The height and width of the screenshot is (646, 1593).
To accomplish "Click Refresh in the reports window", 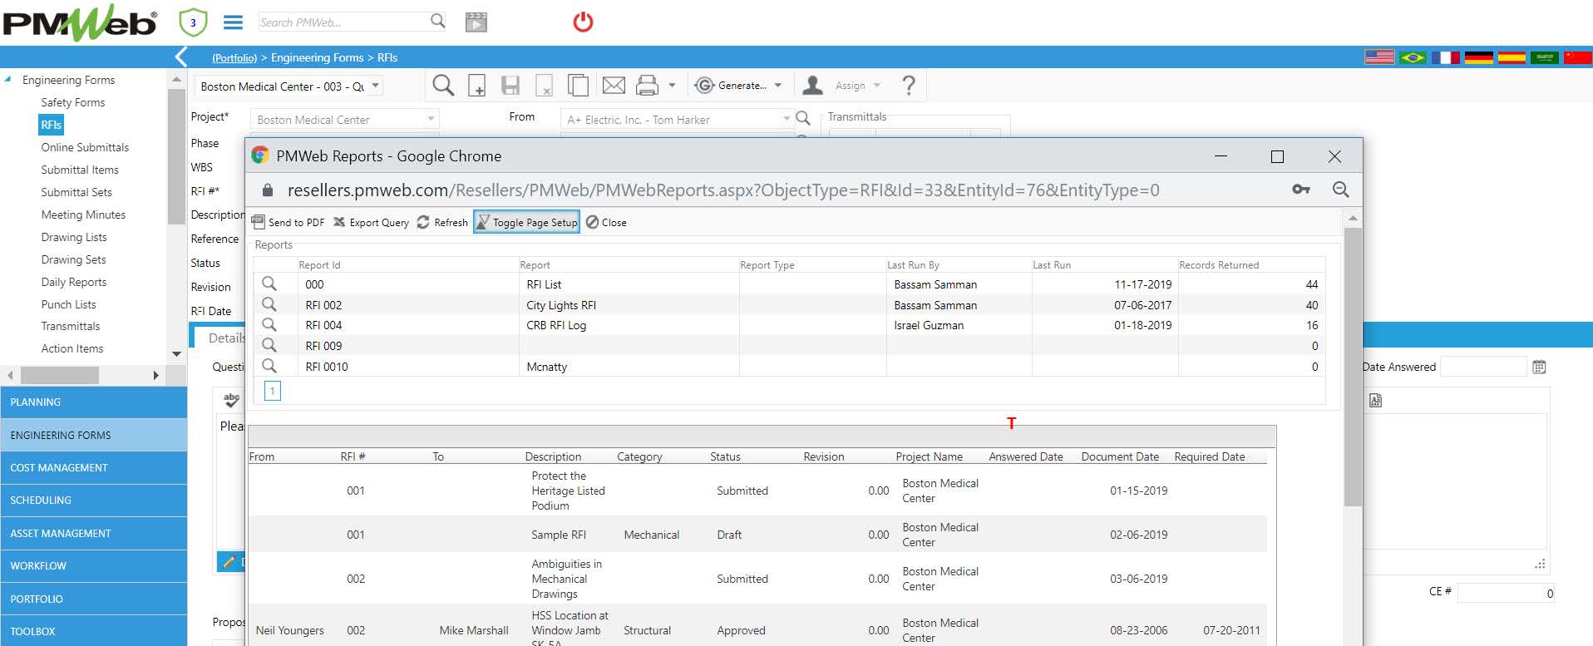I will (x=442, y=222).
